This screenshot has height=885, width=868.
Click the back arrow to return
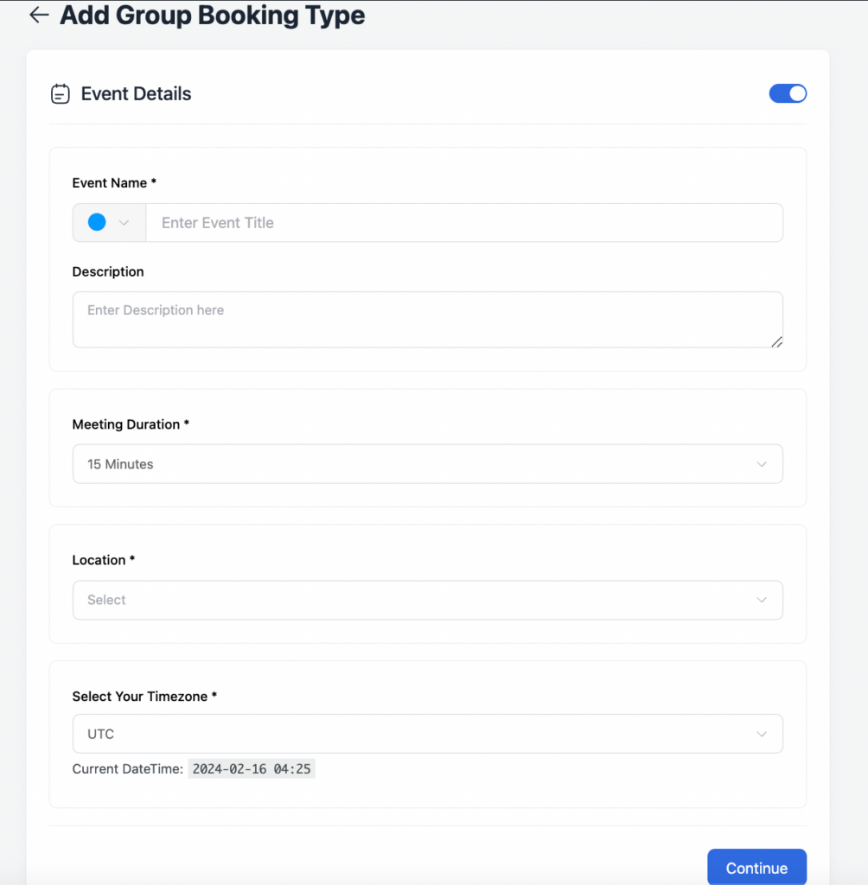click(x=39, y=15)
